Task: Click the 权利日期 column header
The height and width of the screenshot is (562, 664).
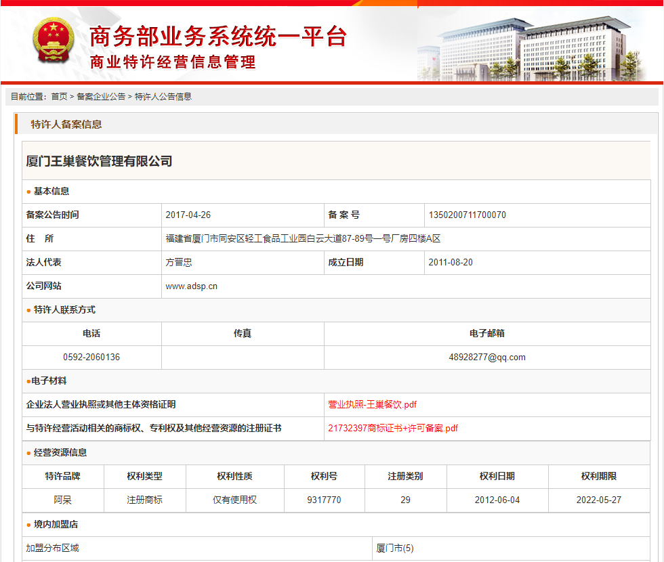Action: pyautogui.click(x=497, y=477)
